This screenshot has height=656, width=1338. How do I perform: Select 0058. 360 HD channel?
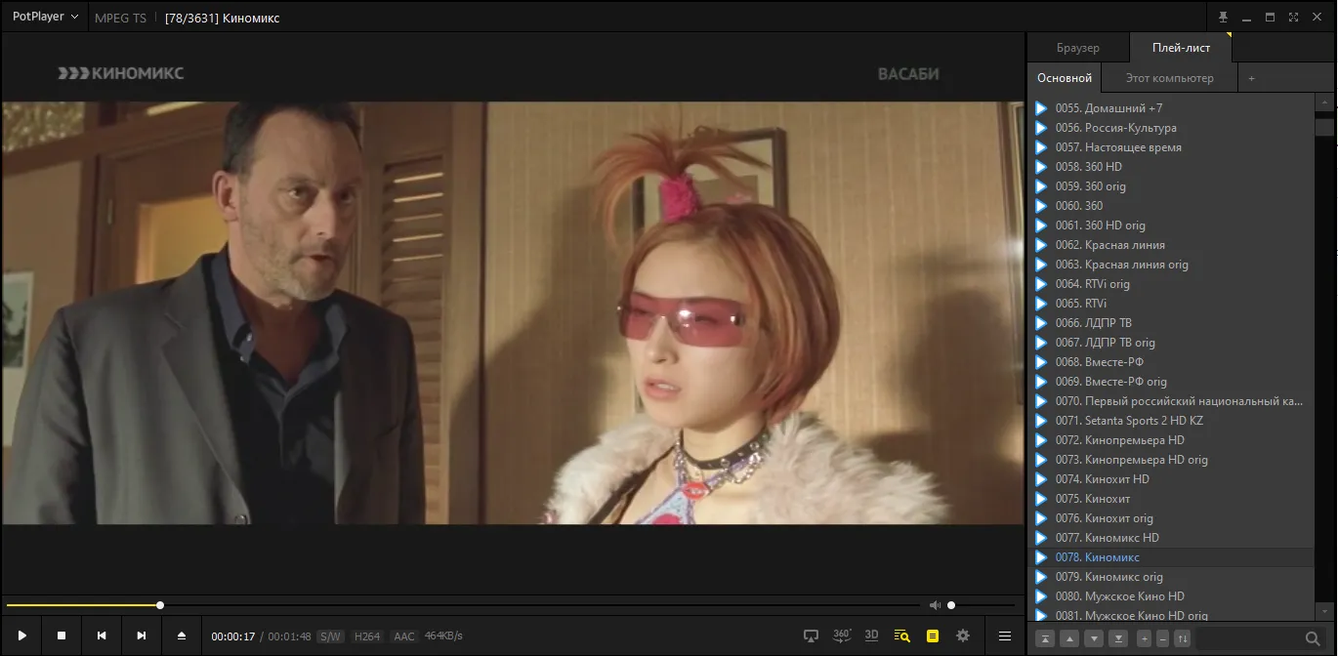point(1170,167)
